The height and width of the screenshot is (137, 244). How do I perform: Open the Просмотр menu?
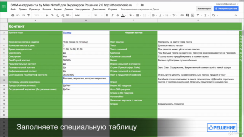(34, 9)
